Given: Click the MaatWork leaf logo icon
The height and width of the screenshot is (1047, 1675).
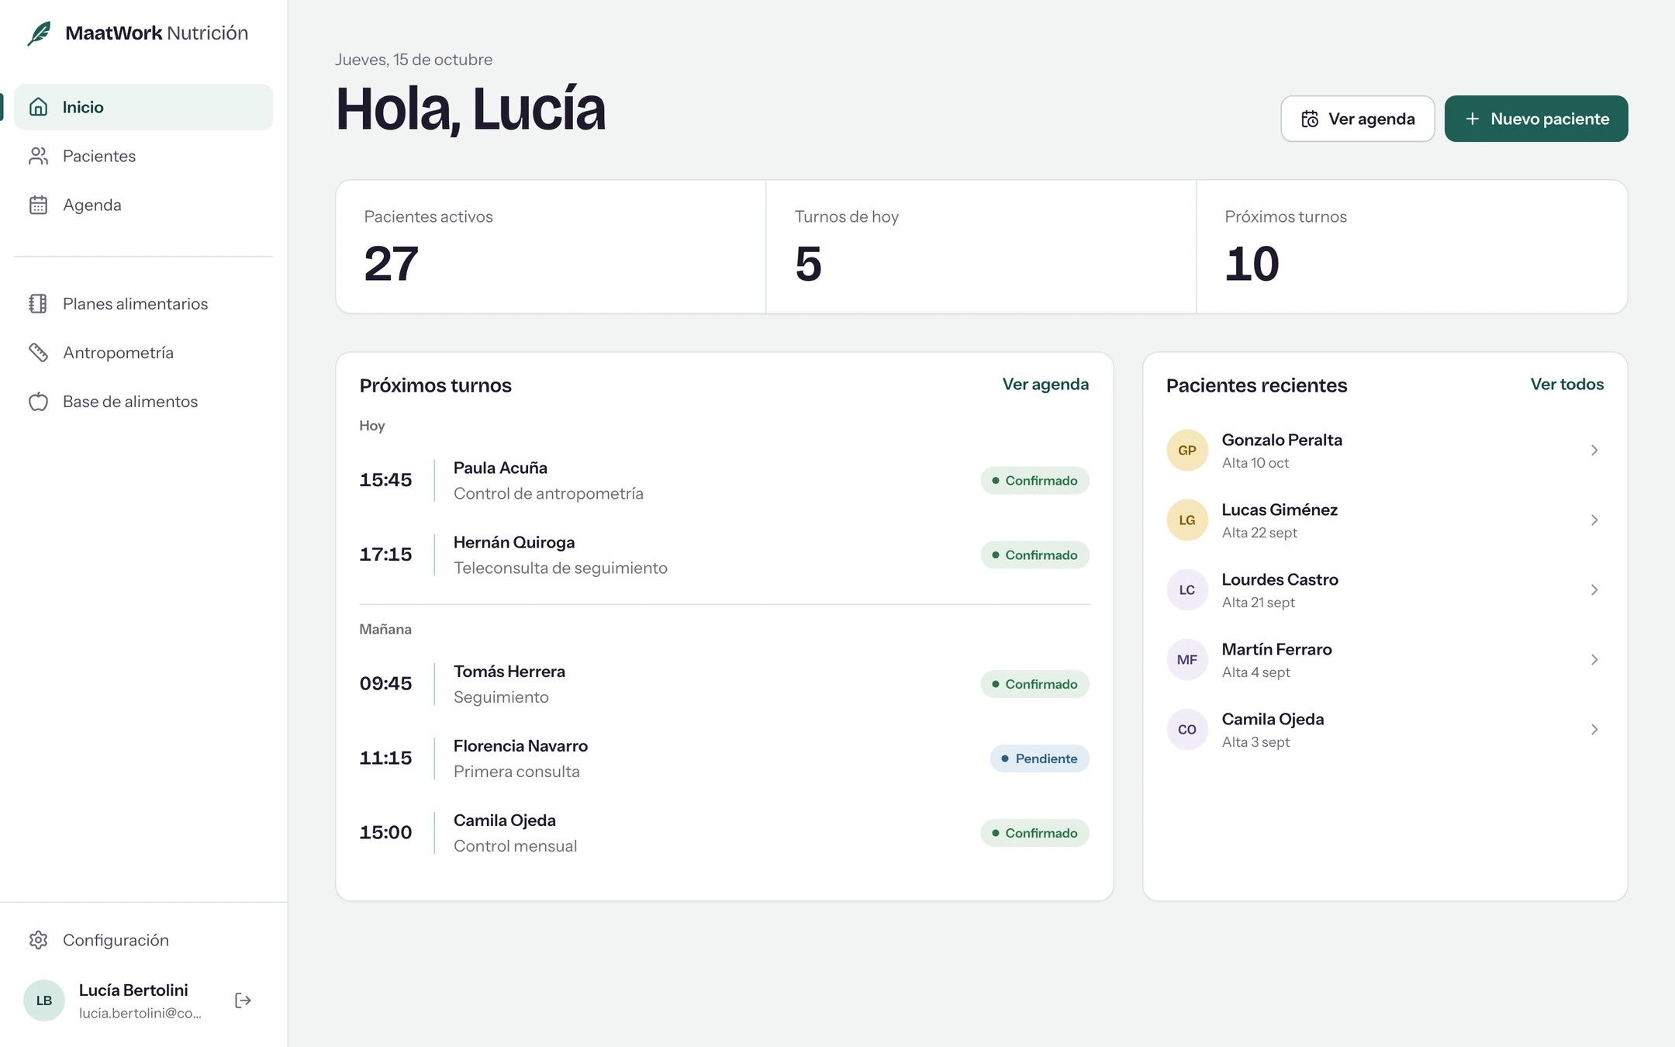Looking at the screenshot, I should 40,33.
